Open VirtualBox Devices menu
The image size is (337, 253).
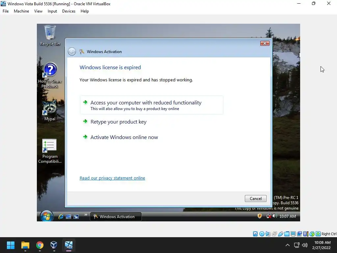point(69,11)
